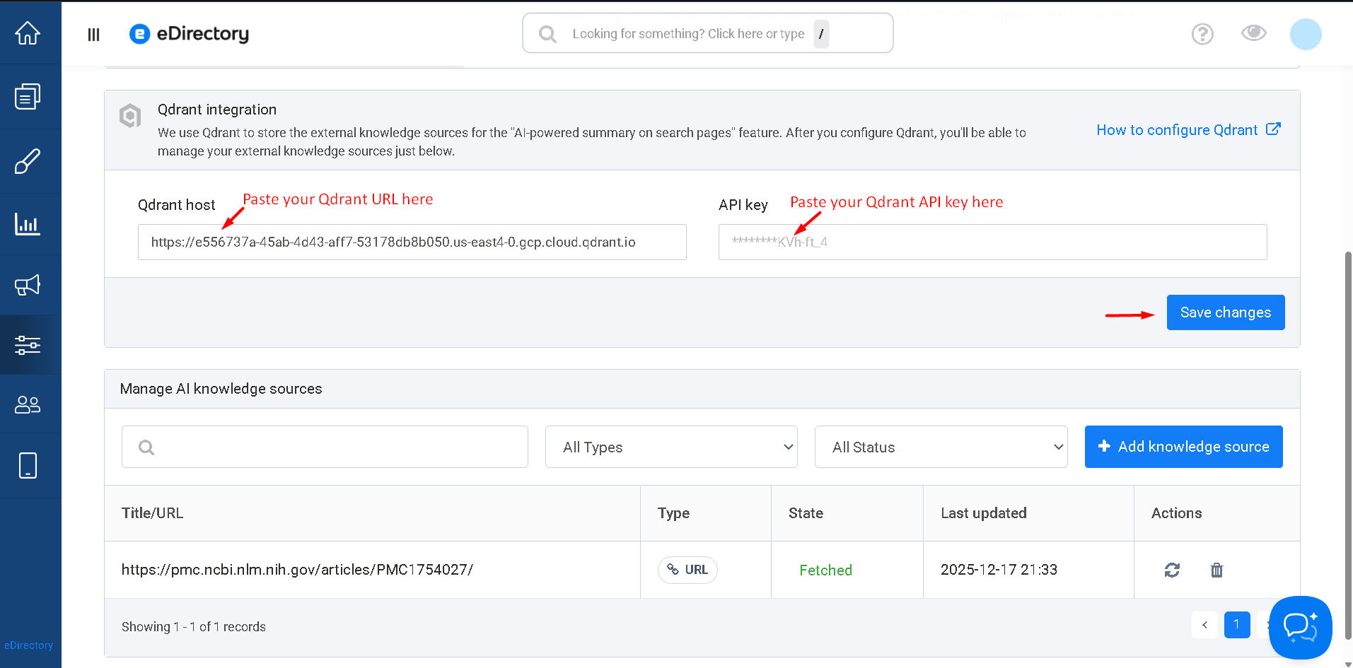Open the user profile avatar

click(1306, 34)
